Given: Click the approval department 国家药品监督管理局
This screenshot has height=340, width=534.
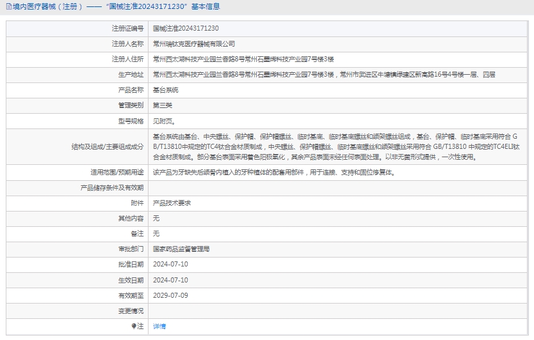Looking at the screenshot, I should (181, 249).
